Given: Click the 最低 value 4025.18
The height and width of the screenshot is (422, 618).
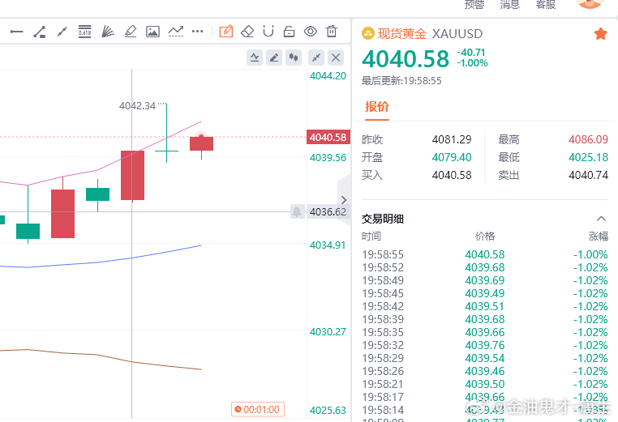Looking at the screenshot, I should click(x=588, y=157).
